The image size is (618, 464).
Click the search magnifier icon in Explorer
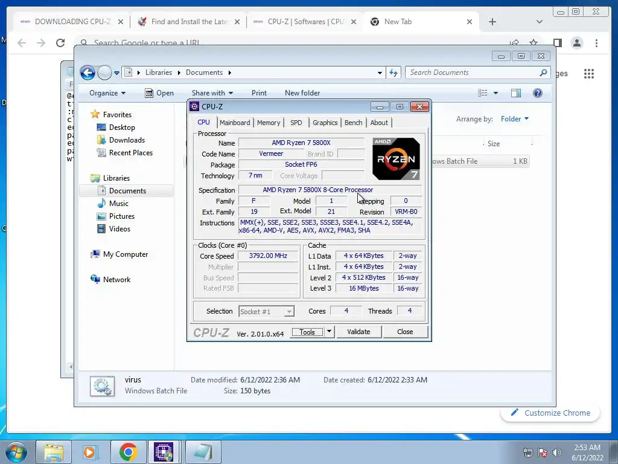pyautogui.click(x=544, y=72)
